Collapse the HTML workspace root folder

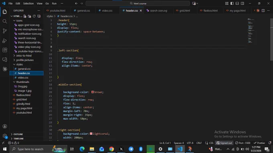[x=12, y=16]
